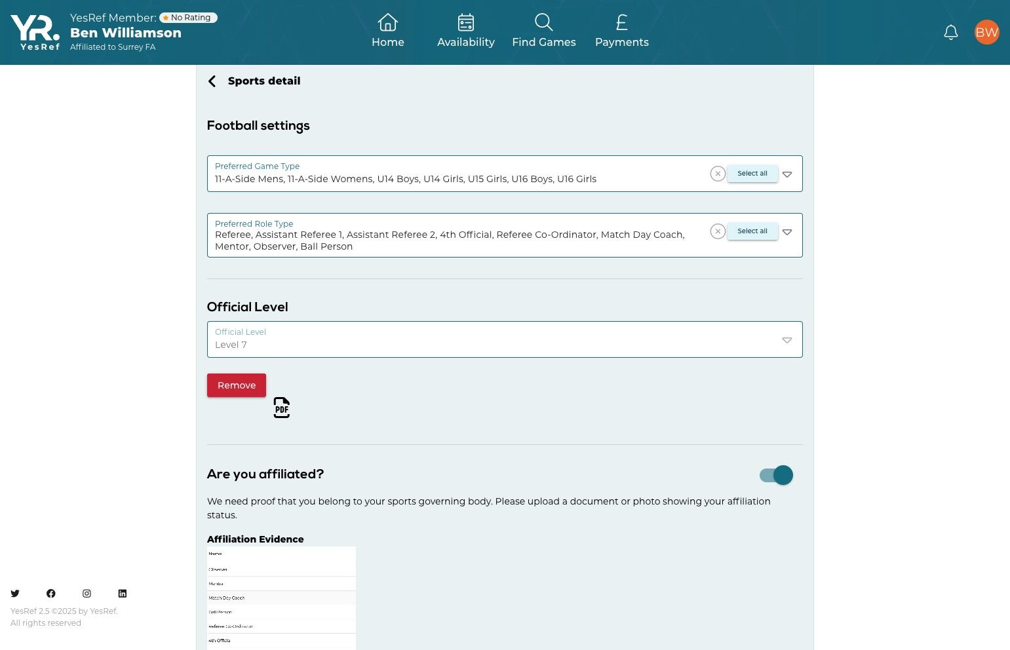Image resolution: width=1010 pixels, height=650 pixels.
Task: Toggle the 'Are you affiliated?' switch
Action: pyautogui.click(x=776, y=475)
